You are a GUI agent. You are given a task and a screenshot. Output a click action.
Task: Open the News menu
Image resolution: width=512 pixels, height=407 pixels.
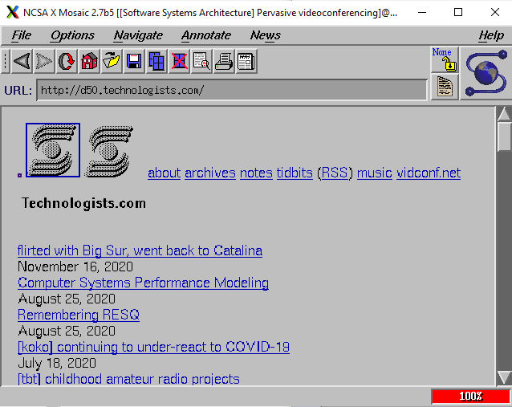pos(265,35)
